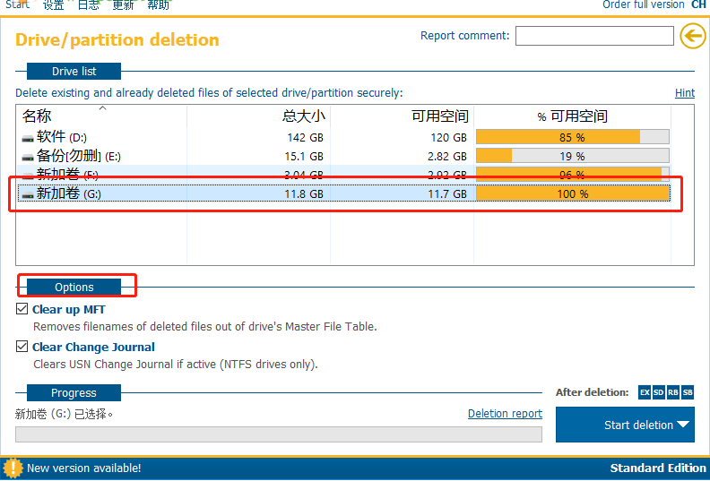The width and height of the screenshot is (710, 481).
Task: Select the SD after-deletion icon
Action: (658, 392)
